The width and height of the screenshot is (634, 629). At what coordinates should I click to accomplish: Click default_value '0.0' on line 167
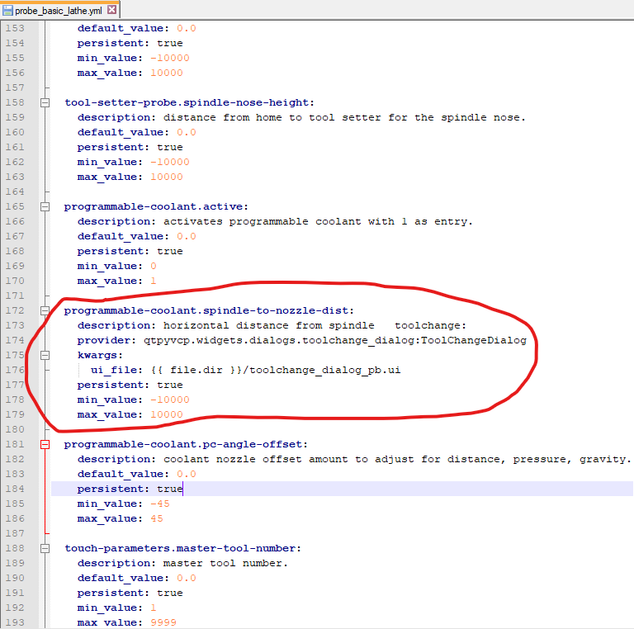[187, 236]
